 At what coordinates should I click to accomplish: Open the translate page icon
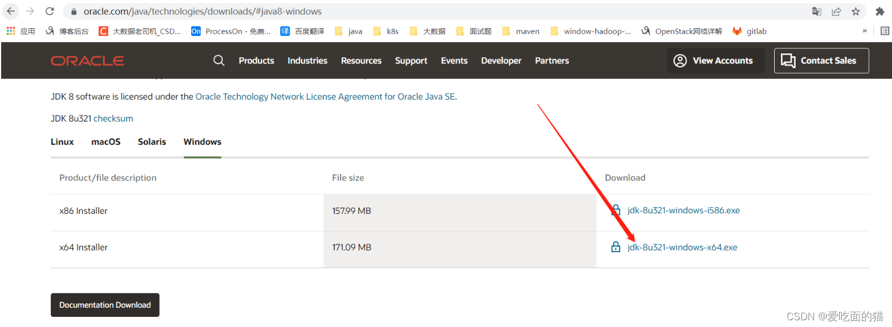[x=816, y=11]
